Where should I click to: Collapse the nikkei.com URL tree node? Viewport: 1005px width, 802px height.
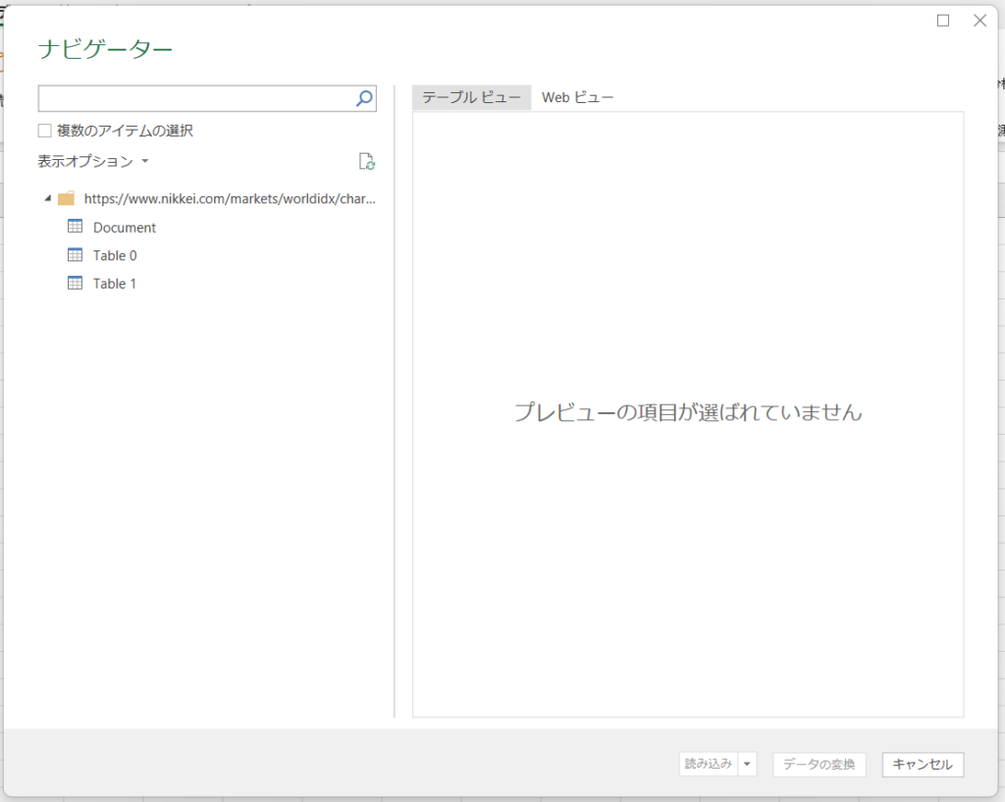(48, 198)
